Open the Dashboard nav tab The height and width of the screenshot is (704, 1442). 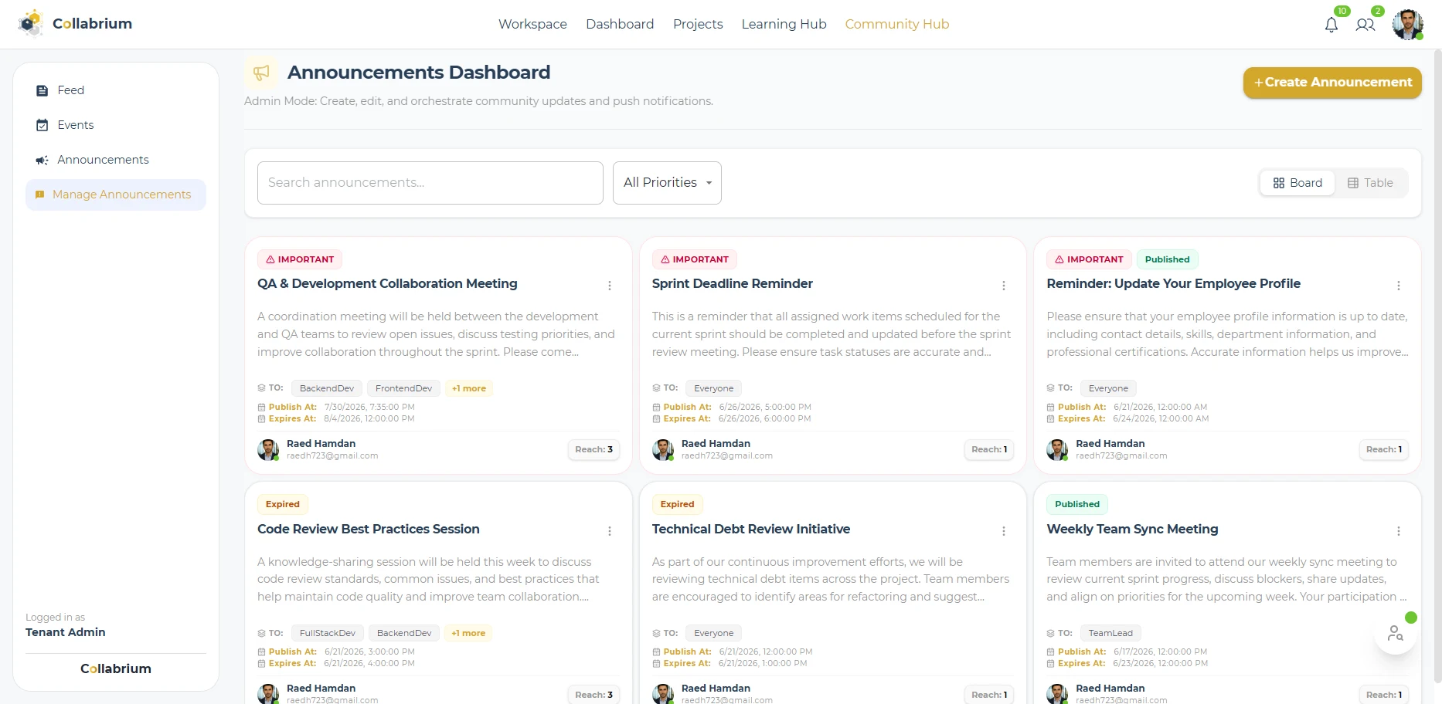(x=620, y=24)
